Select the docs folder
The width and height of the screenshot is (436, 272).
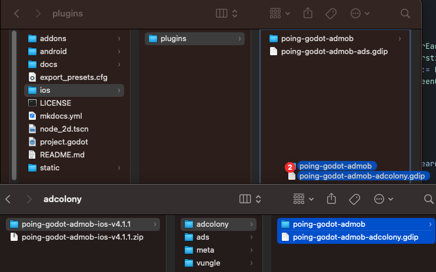[x=74, y=65]
